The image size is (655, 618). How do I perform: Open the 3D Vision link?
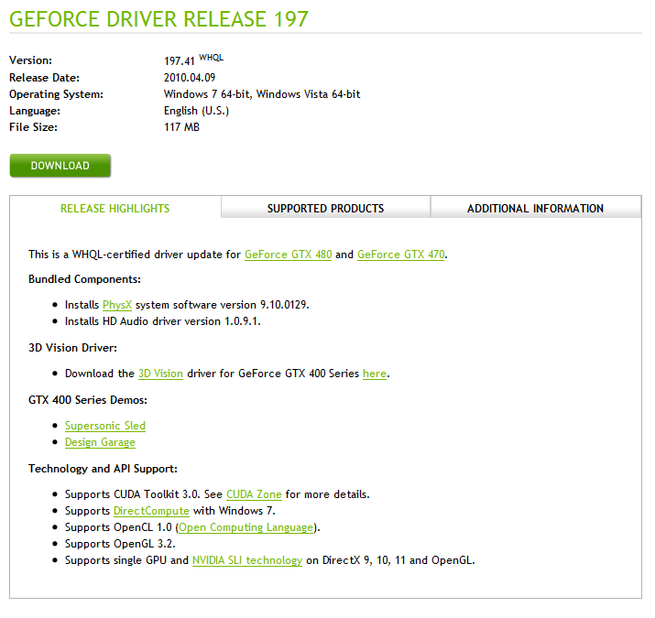(x=161, y=374)
